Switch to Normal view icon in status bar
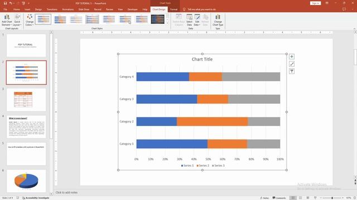 293,198
